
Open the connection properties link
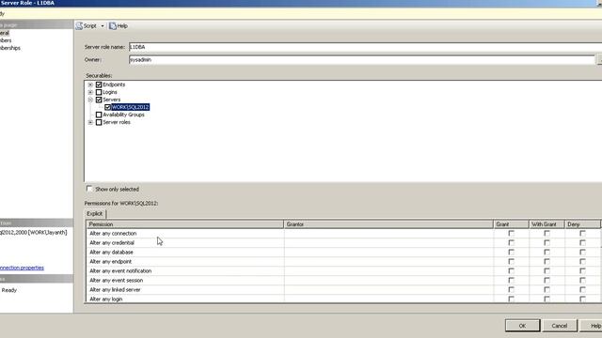(22, 268)
